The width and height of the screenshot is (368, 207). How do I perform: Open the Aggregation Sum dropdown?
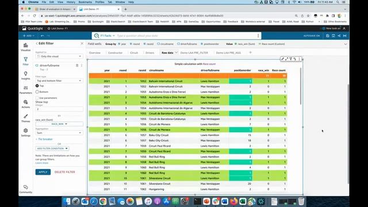(x=59, y=133)
